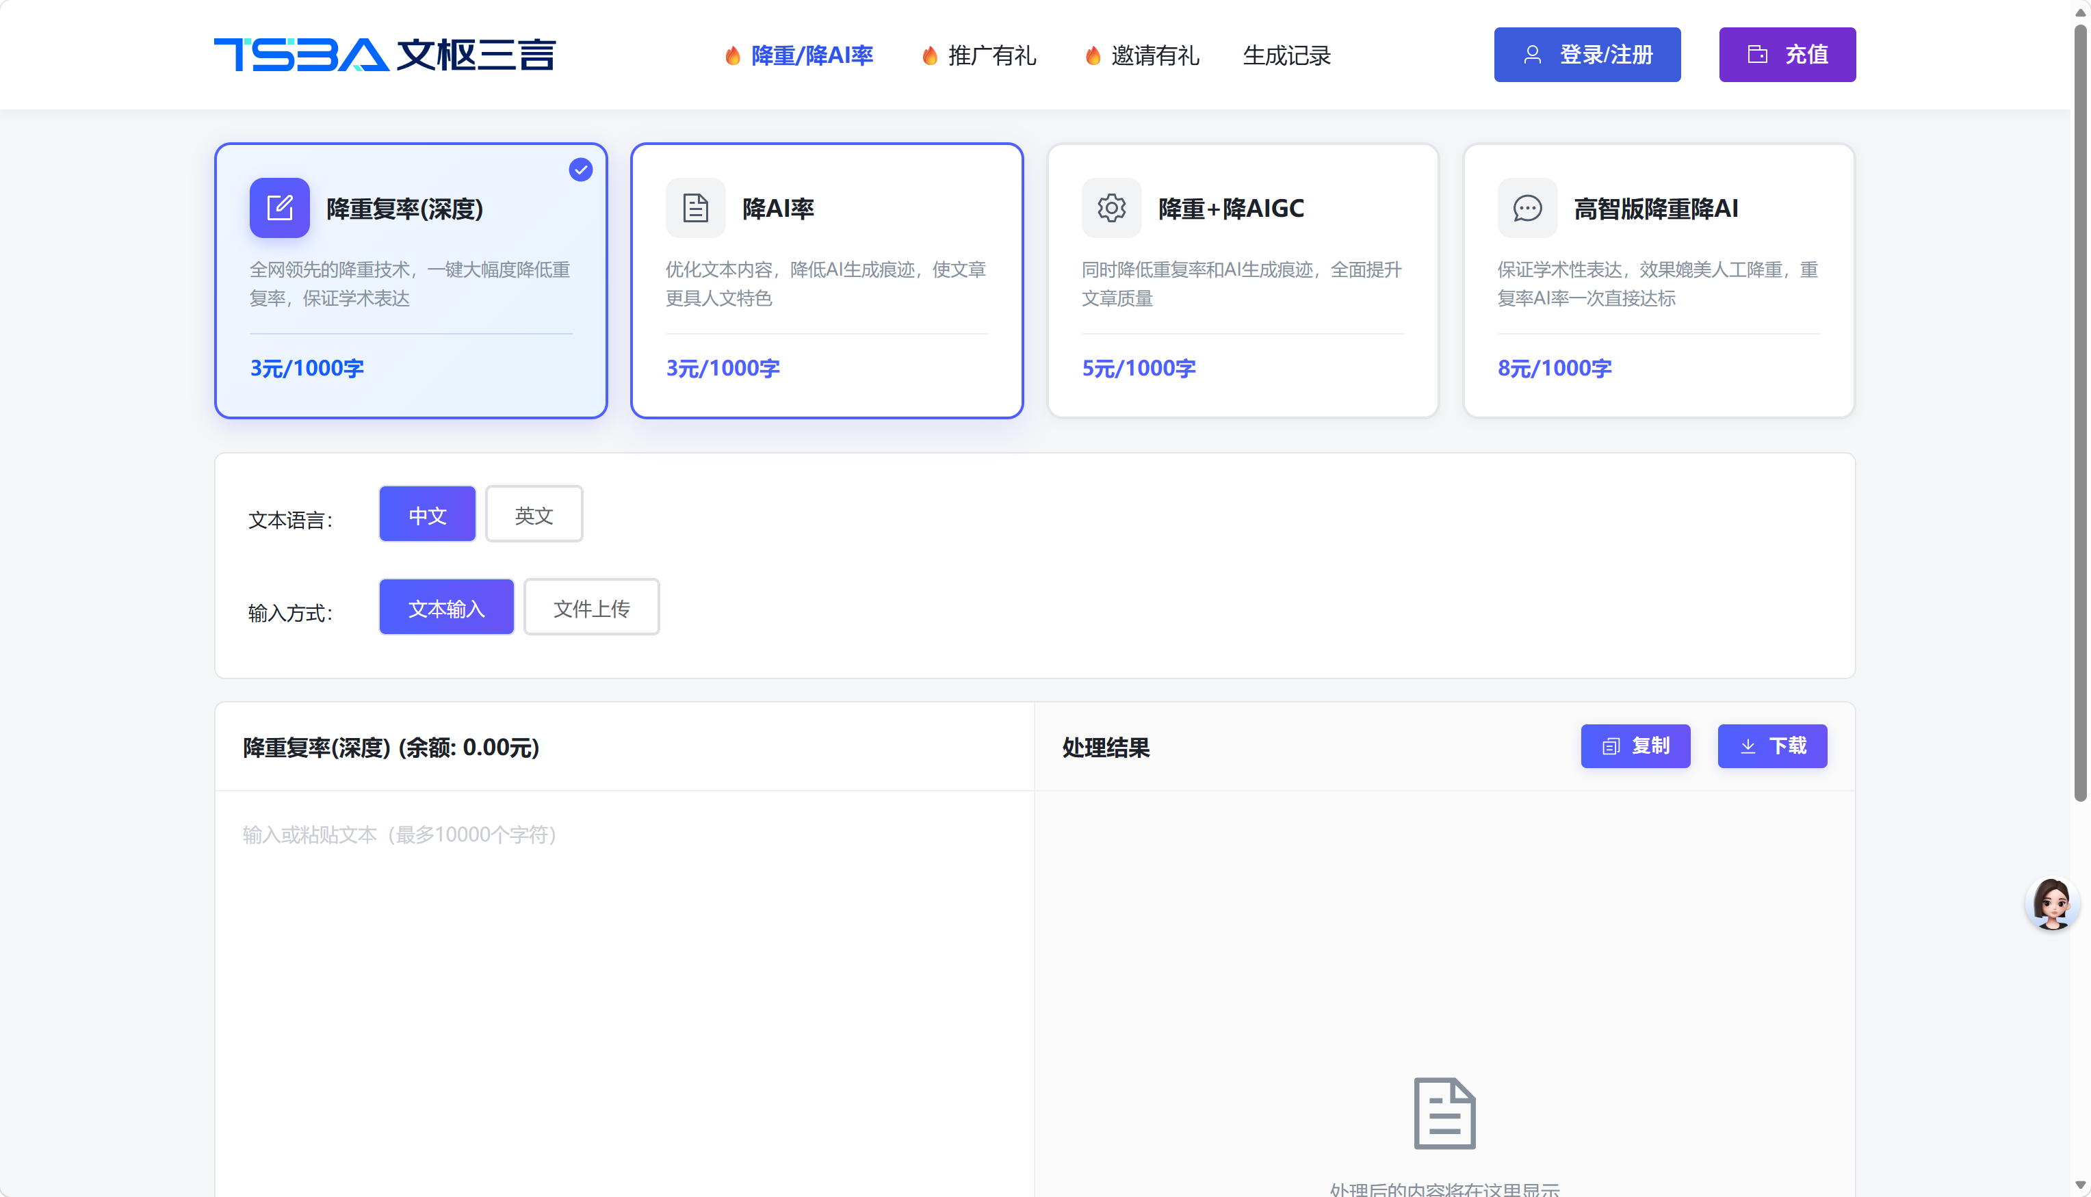The image size is (2091, 1197).
Task: Click the 处理结果 heading
Action: [1106, 748]
